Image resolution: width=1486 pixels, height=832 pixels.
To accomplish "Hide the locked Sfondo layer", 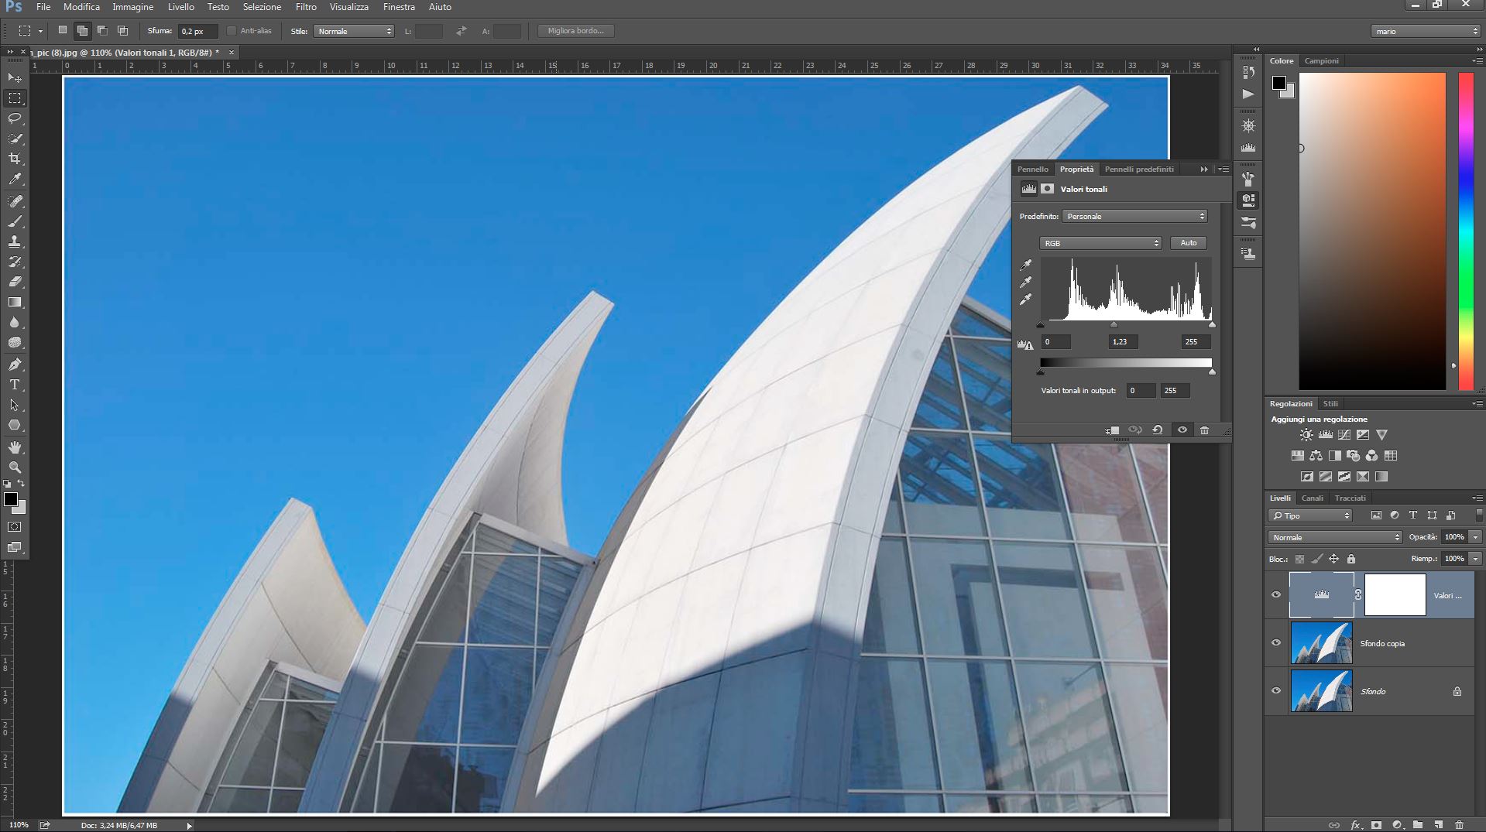I will click(x=1276, y=691).
